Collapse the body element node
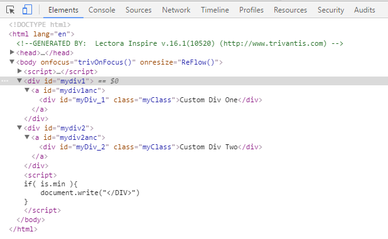 (x=12, y=61)
